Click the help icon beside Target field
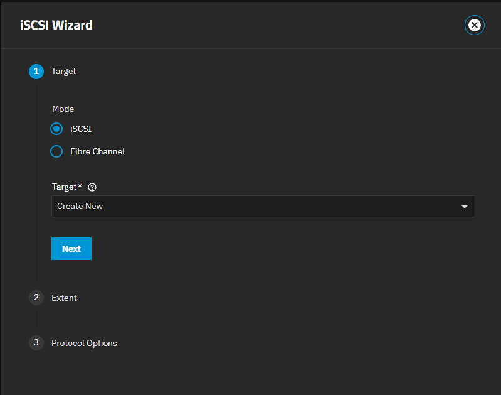Viewport: 501px width, 395px height. pyautogui.click(x=92, y=187)
